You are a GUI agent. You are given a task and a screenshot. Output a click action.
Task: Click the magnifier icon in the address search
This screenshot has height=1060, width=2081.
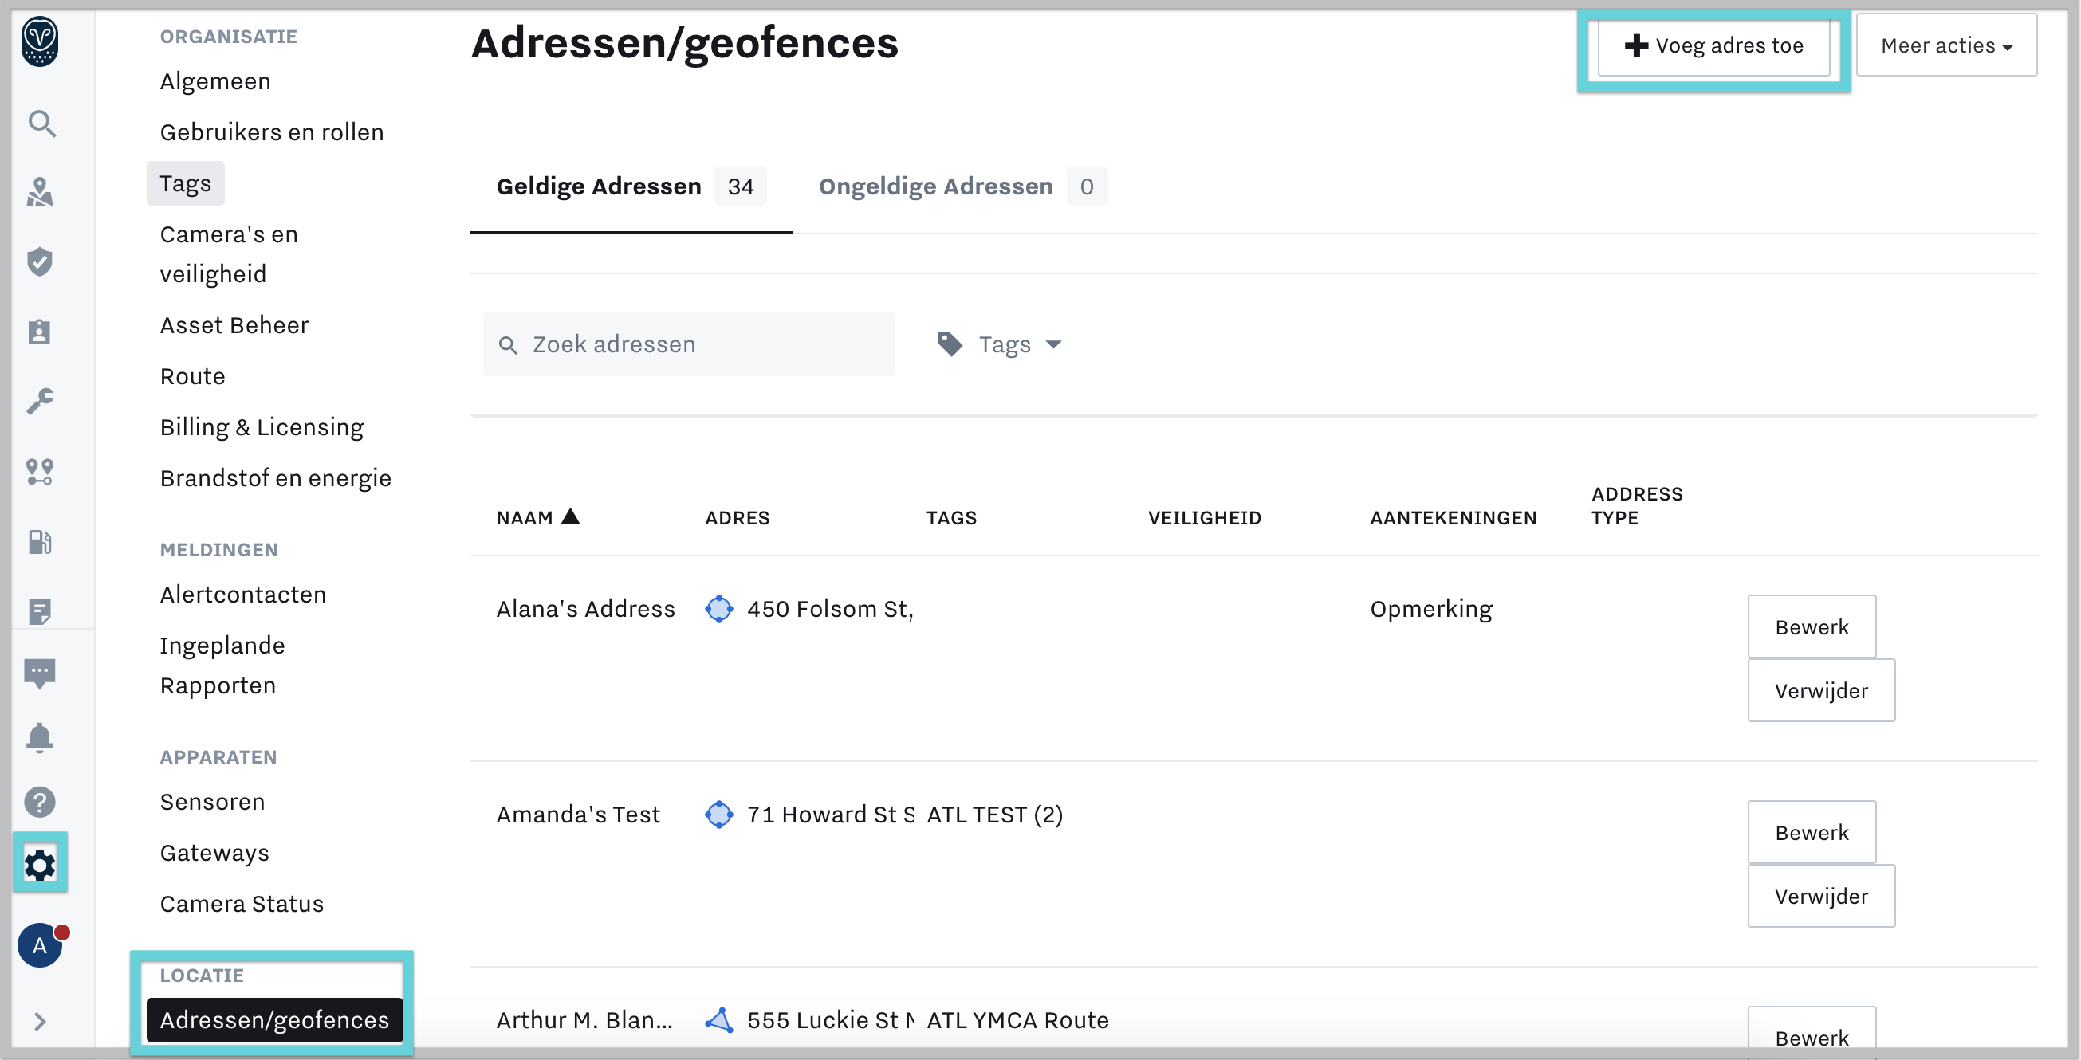point(508,346)
